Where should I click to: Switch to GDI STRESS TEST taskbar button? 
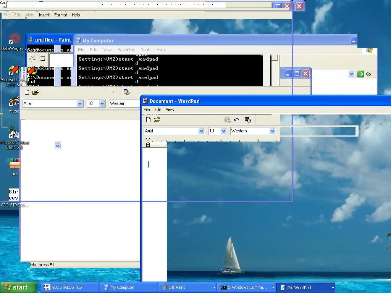[70, 287]
